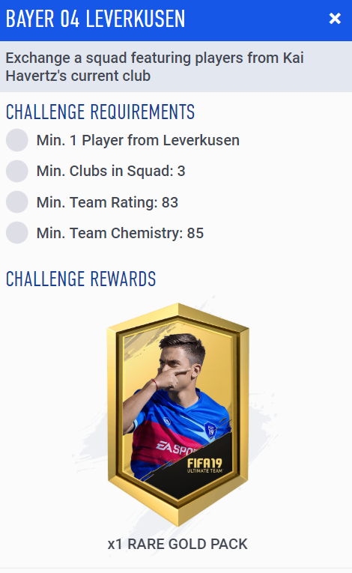352x573 pixels.
Task: Click the Challenge Requirements heading
Action: click(x=100, y=112)
